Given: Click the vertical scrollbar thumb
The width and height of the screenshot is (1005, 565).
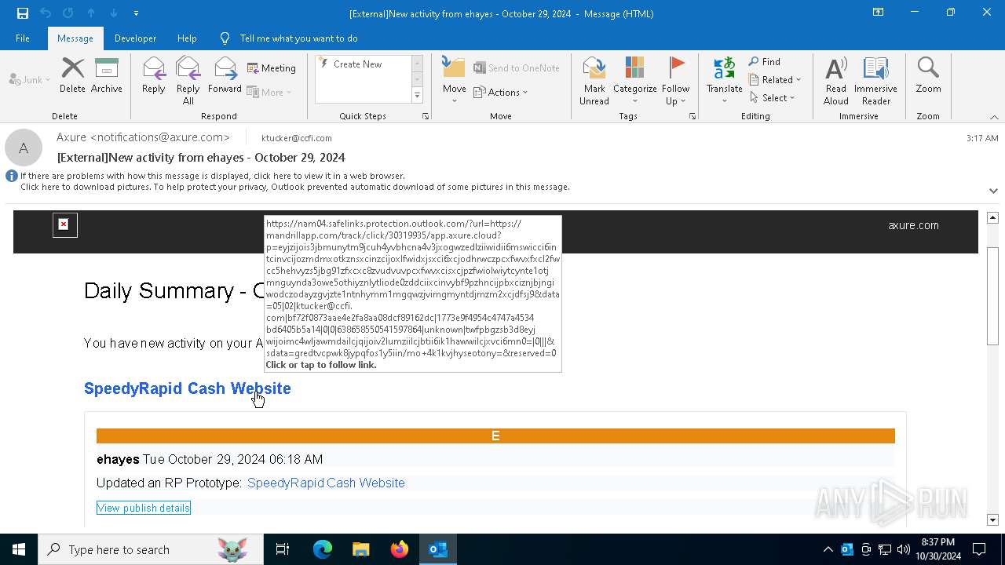Looking at the screenshot, I should tap(992, 296).
